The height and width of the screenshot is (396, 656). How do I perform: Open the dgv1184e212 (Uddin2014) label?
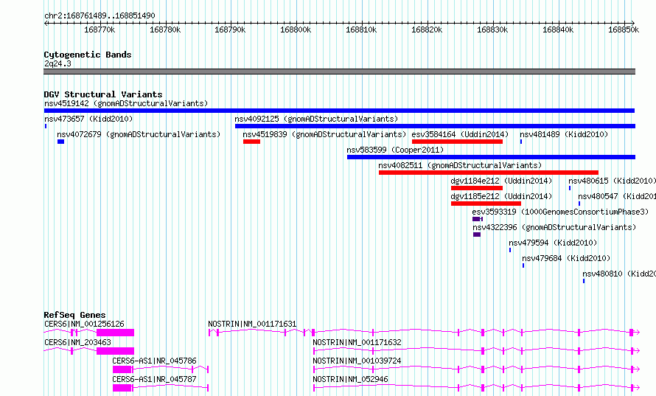(x=501, y=181)
